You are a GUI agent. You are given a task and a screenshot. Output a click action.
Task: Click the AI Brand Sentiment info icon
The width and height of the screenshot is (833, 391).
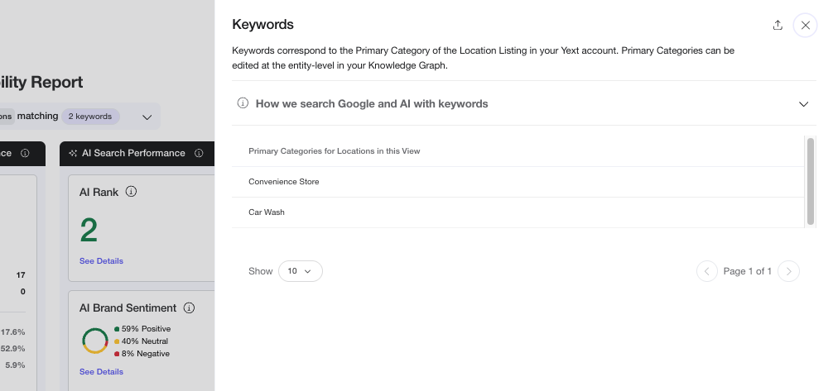[189, 308]
